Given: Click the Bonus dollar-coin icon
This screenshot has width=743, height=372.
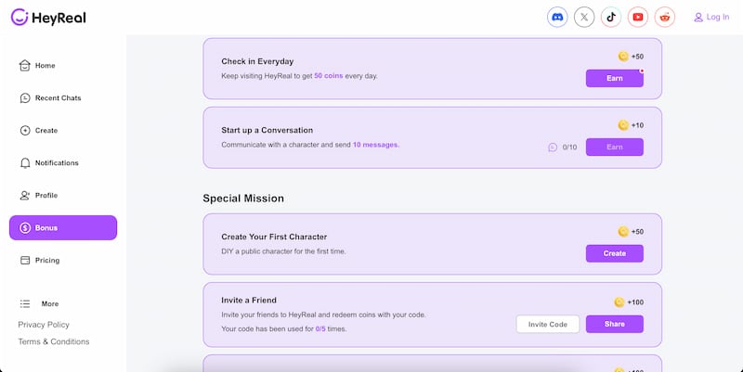Looking at the screenshot, I should 25,227.
